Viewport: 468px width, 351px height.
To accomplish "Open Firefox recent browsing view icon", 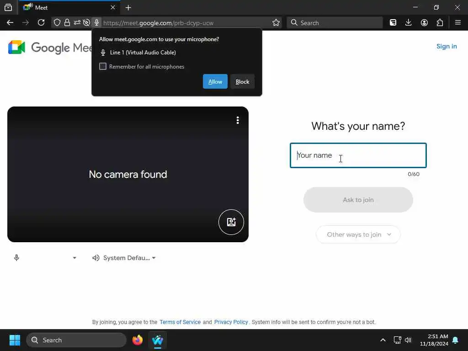I will pyautogui.click(x=8, y=7).
